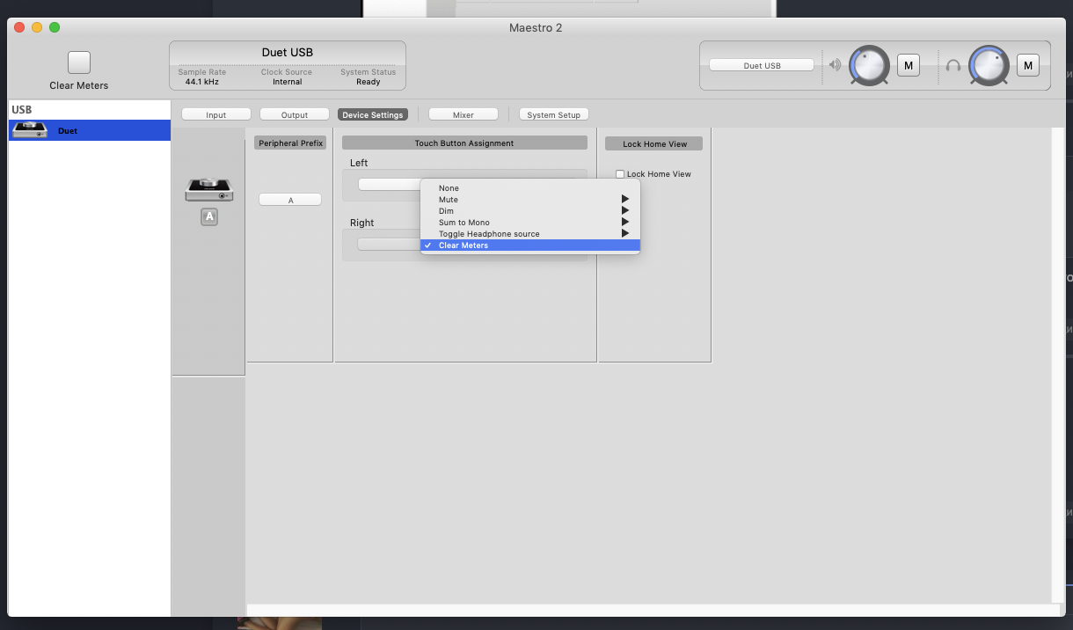This screenshot has width=1073, height=630.
Task: Click the Ready system status text
Action: [x=369, y=82]
